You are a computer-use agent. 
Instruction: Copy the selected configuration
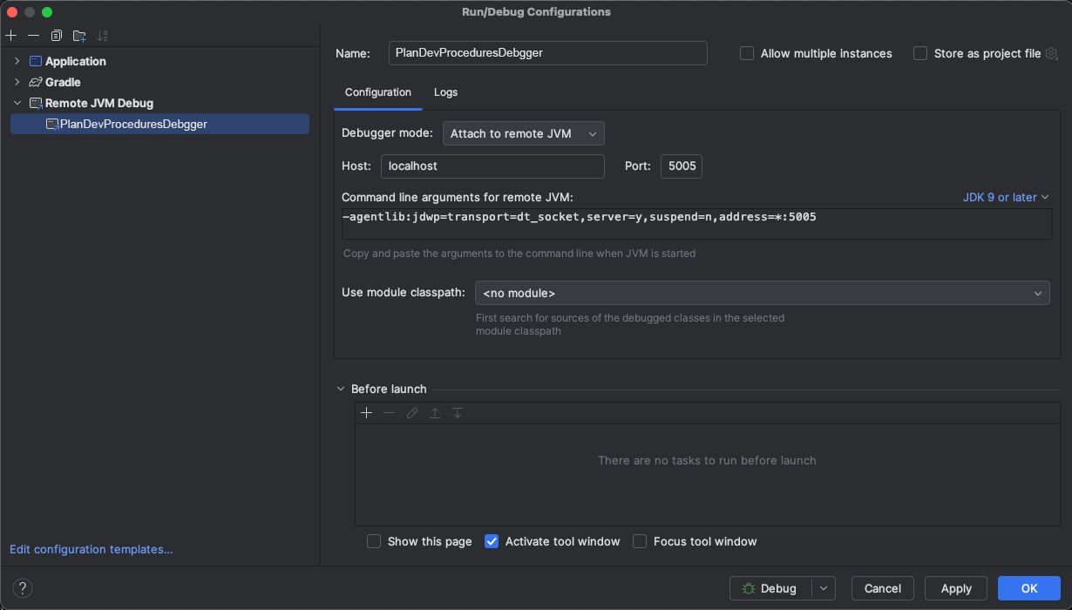(x=55, y=35)
